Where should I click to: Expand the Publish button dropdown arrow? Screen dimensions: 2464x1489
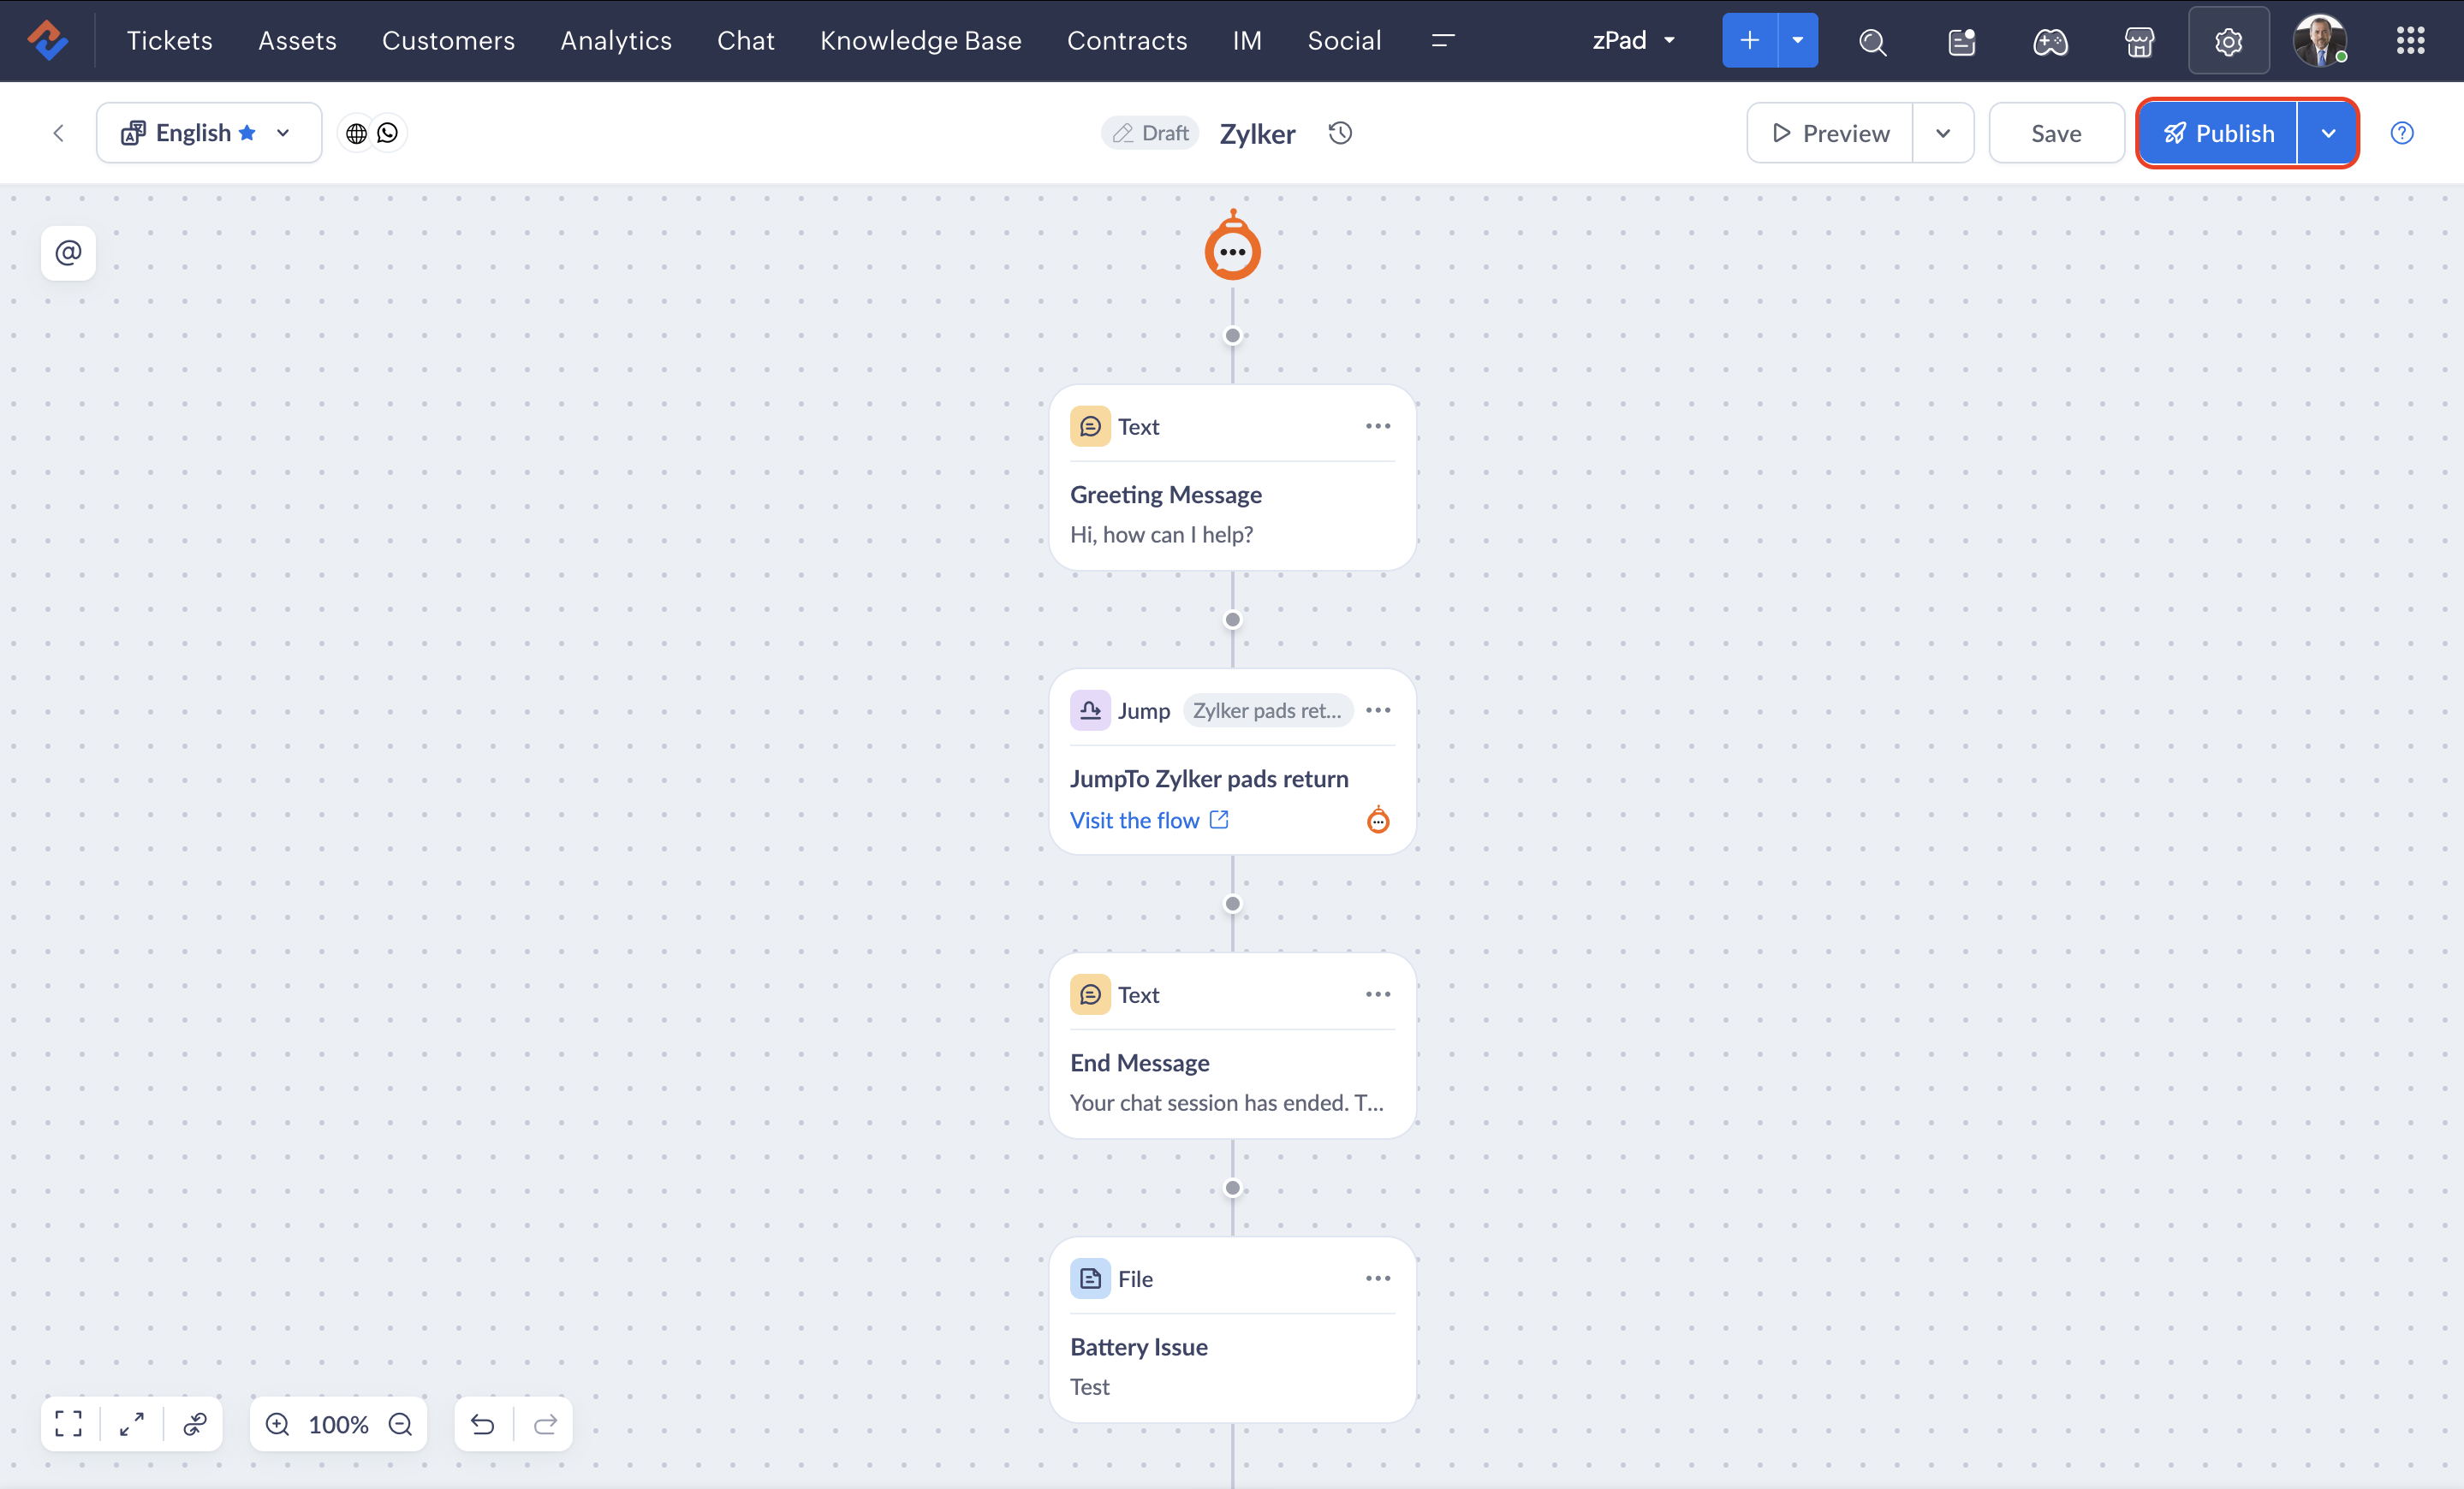[x=2328, y=133]
